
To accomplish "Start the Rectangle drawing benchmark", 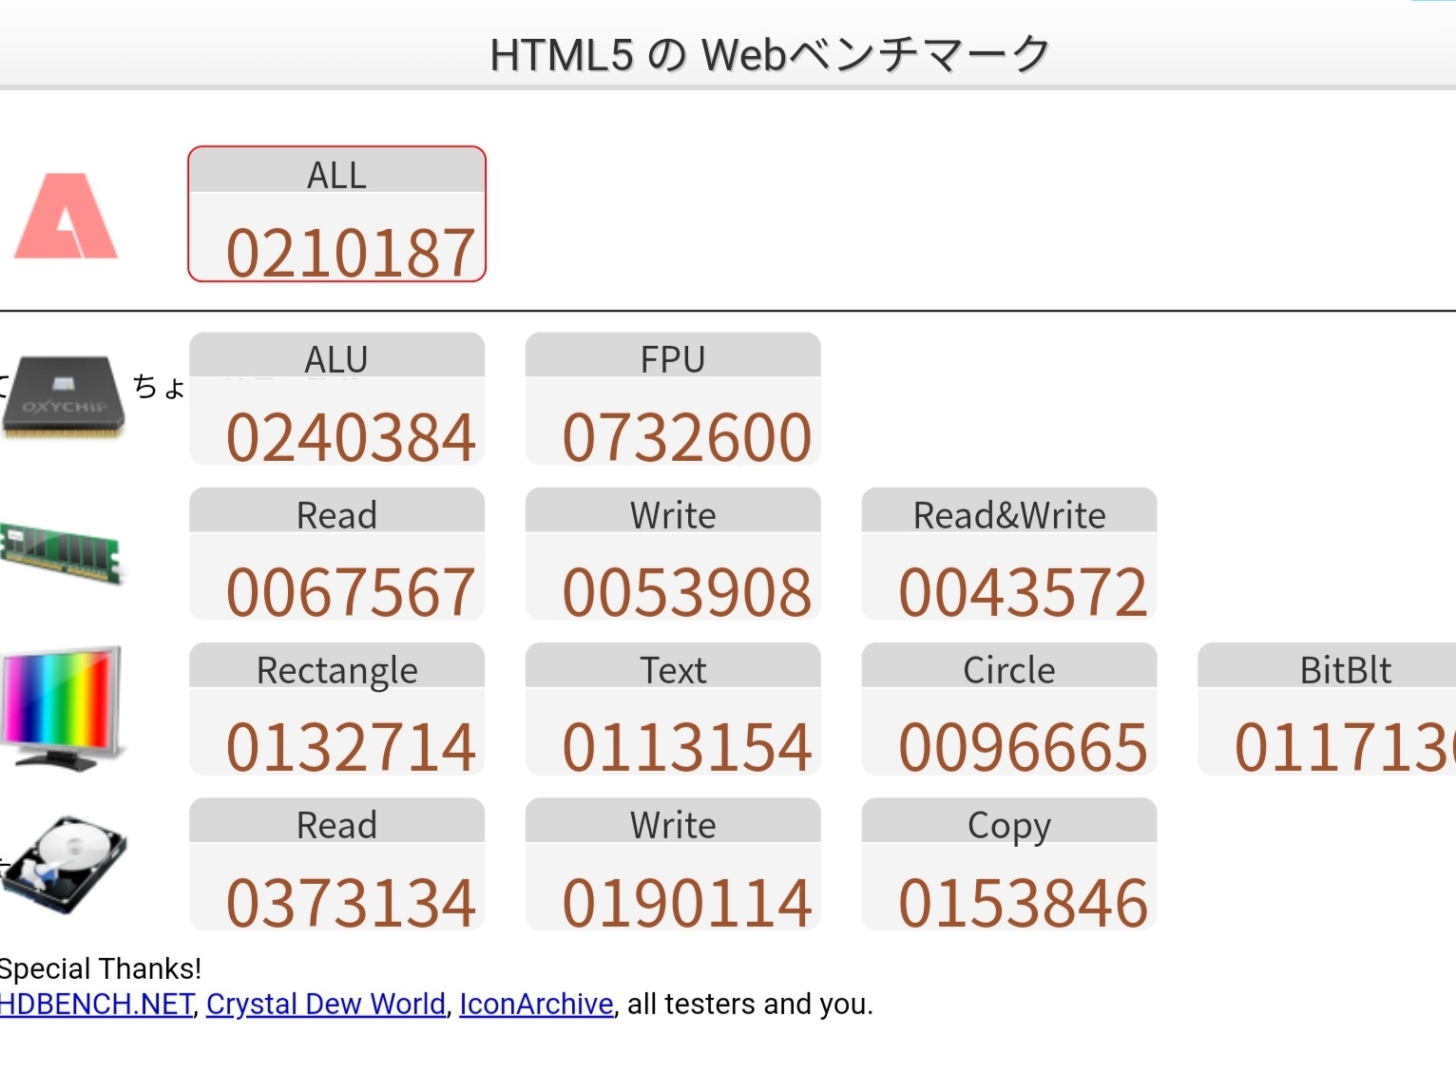I will pyautogui.click(x=336, y=709).
